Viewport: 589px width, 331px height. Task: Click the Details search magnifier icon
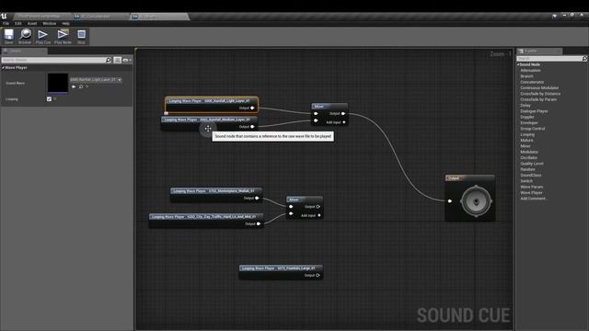pos(109,60)
